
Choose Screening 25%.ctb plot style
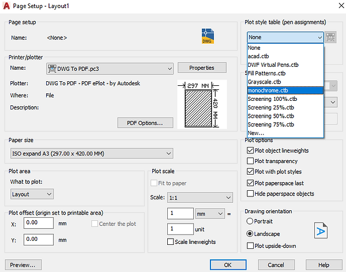pyautogui.click(x=285, y=107)
